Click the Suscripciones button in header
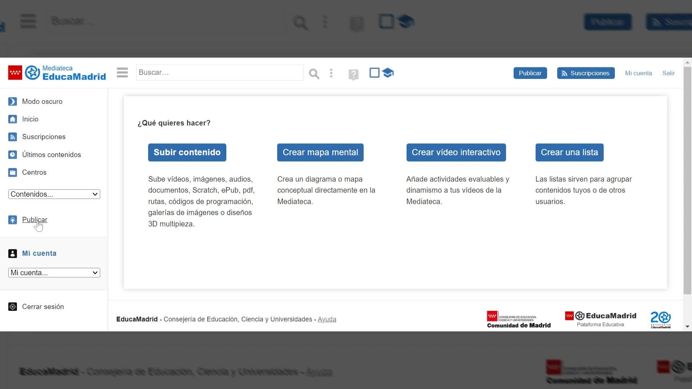The width and height of the screenshot is (692, 389). [586, 73]
